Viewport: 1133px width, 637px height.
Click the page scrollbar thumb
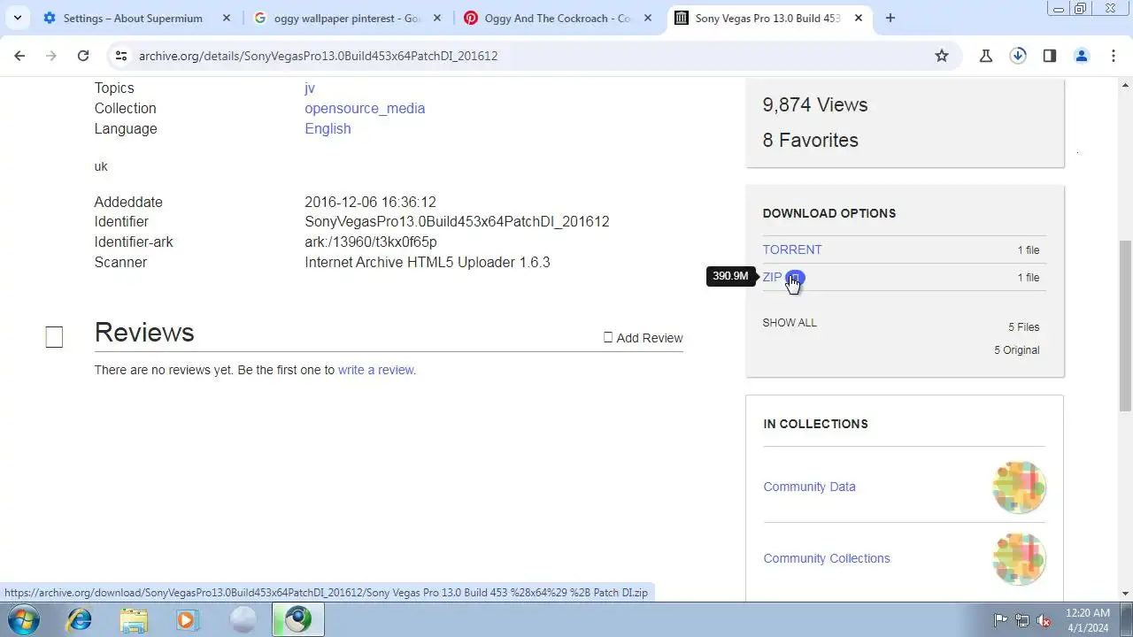[1126, 326]
